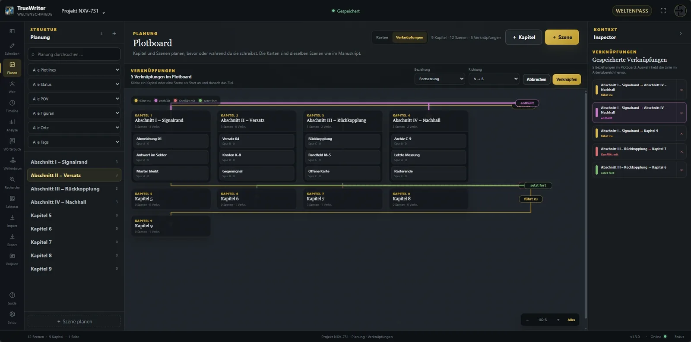
Task: Open the Analyse section icon
Action: click(12, 125)
